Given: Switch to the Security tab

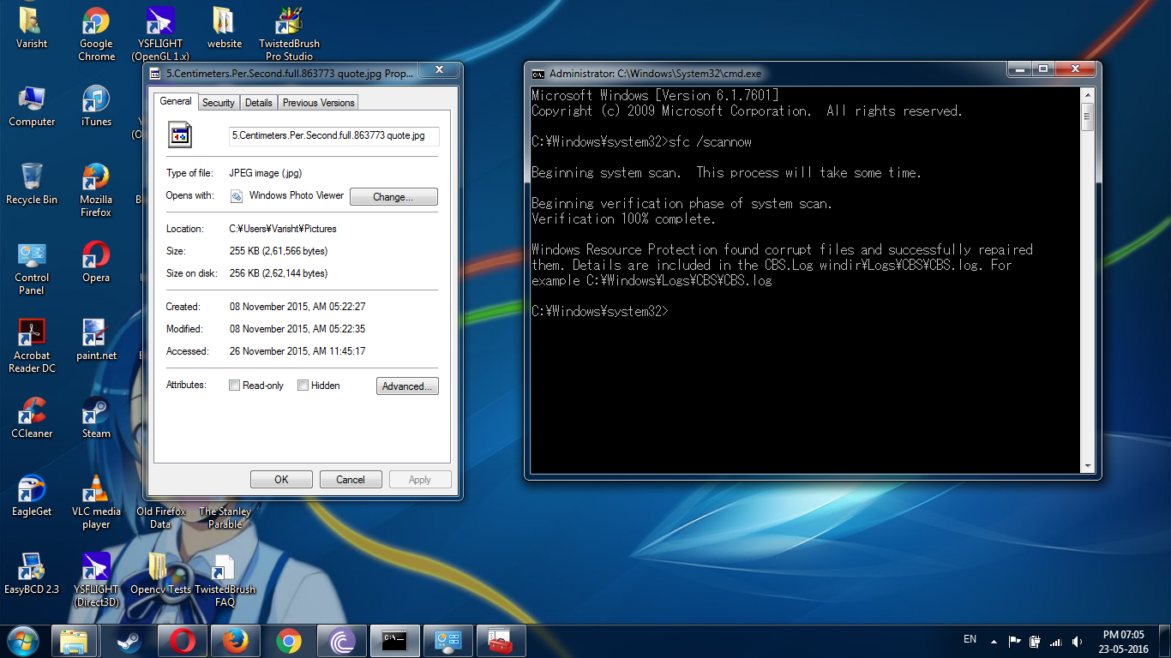Looking at the screenshot, I should [x=219, y=103].
